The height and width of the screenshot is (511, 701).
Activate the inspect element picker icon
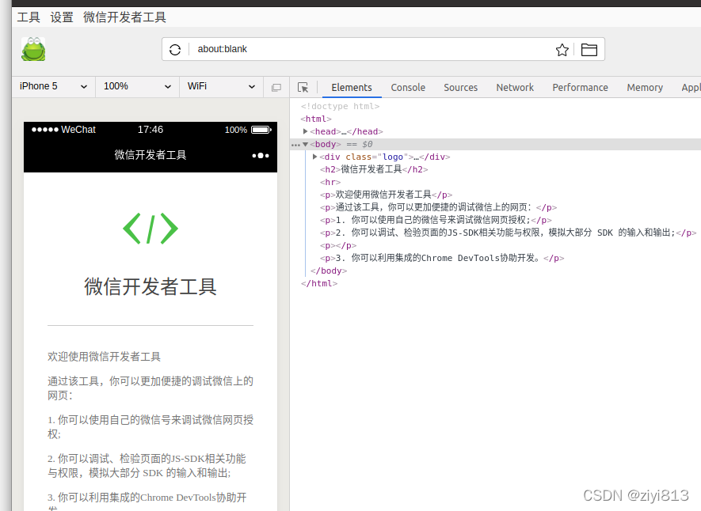303,88
